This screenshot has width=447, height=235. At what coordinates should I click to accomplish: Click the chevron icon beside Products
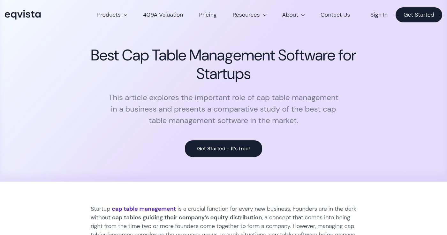[x=125, y=15]
